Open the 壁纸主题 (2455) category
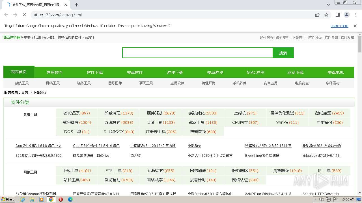 [x=329, y=113]
